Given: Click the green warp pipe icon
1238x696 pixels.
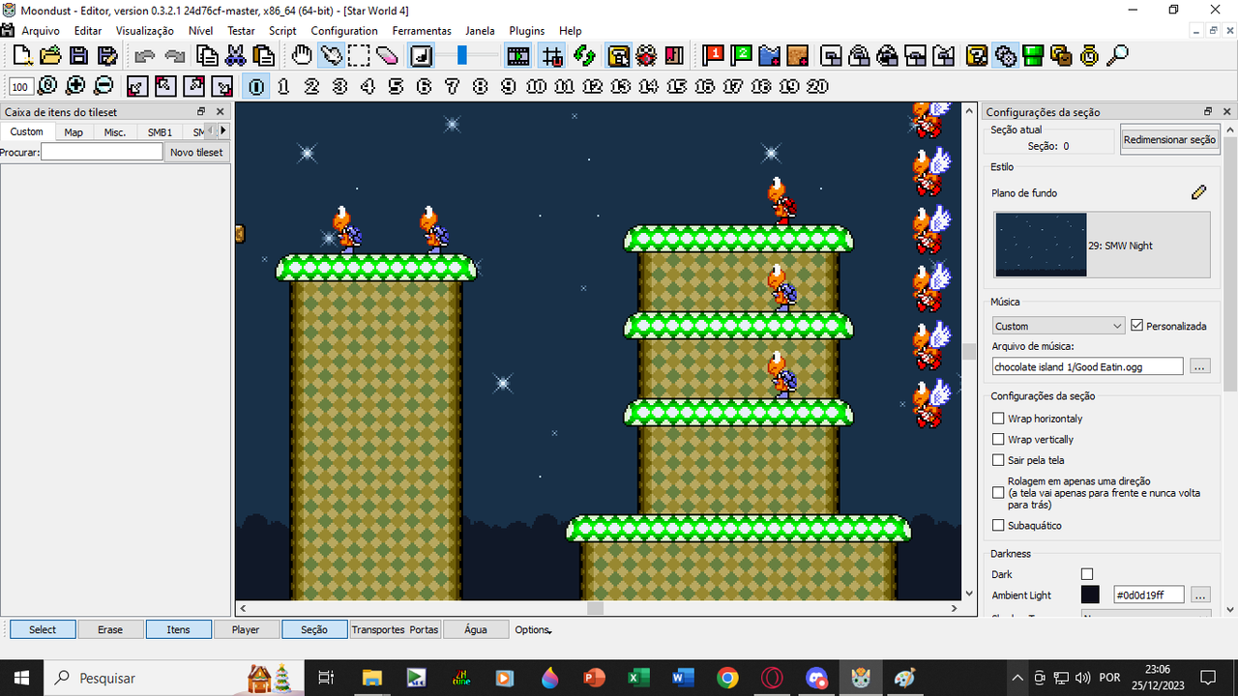Looking at the screenshot, I should [x=1033, y=55].
